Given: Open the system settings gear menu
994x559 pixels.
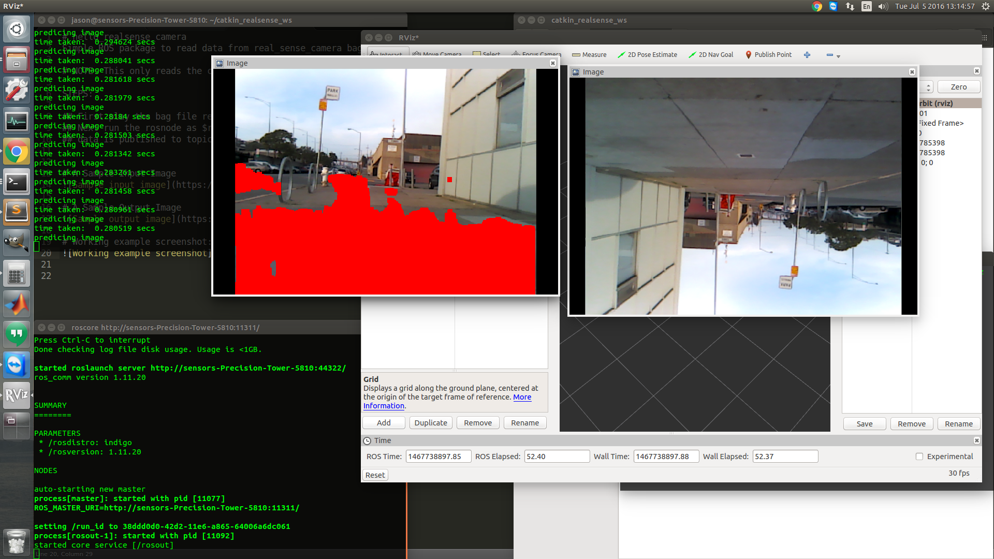Looking at the screenshot, I should (x=985, y=6).
